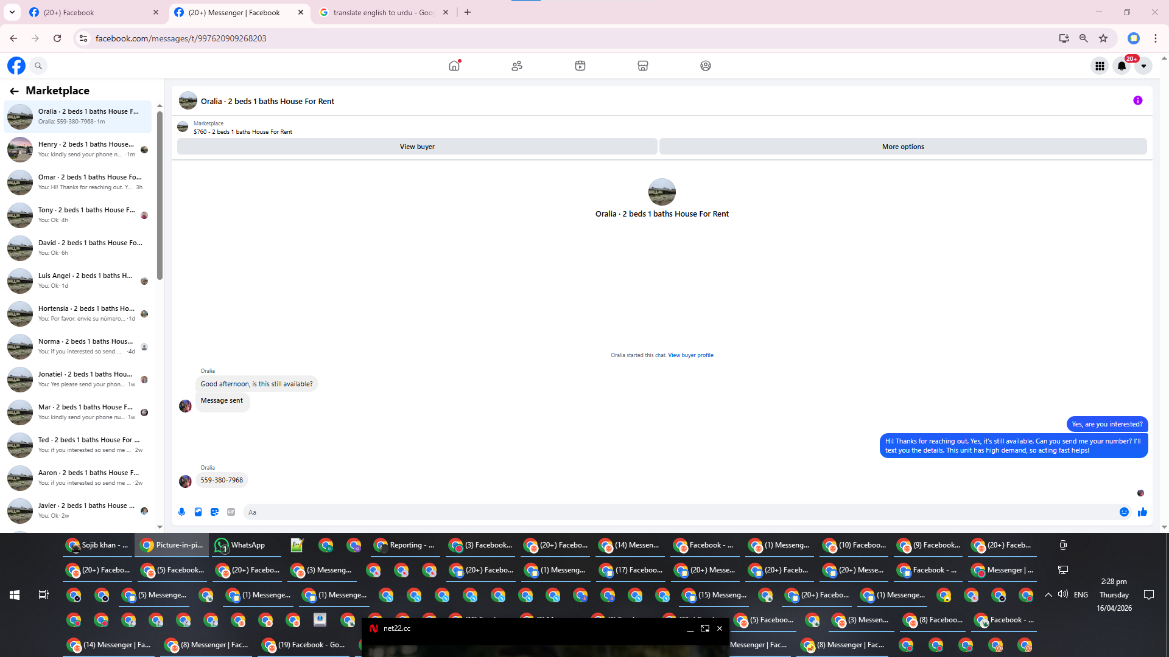
Task: Open Ted conversation in the list
Action: coord(79,445)
